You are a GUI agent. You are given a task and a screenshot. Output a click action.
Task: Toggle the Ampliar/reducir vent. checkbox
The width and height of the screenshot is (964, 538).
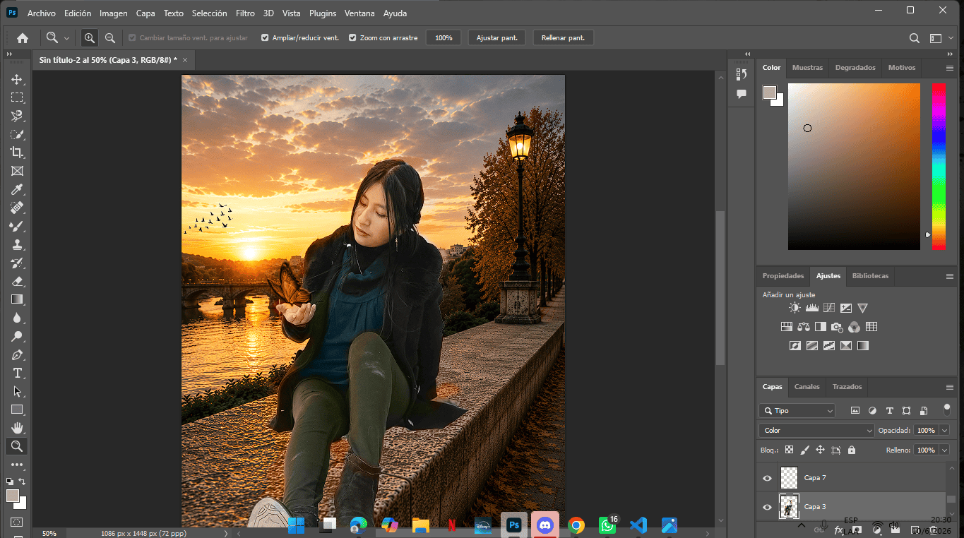point(265,38)
